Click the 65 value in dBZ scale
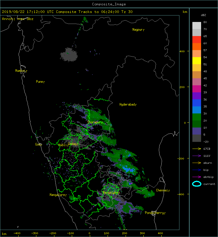 (205, 36)
